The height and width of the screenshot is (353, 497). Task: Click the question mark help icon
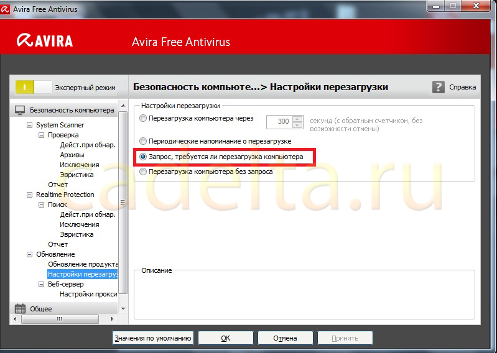439,87
